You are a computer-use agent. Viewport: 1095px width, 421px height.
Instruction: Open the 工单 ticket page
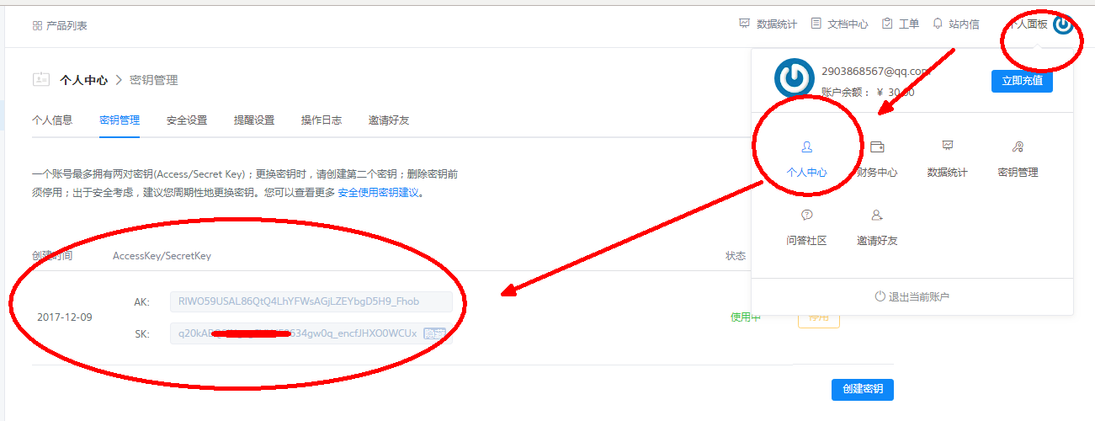click(900, 24)
